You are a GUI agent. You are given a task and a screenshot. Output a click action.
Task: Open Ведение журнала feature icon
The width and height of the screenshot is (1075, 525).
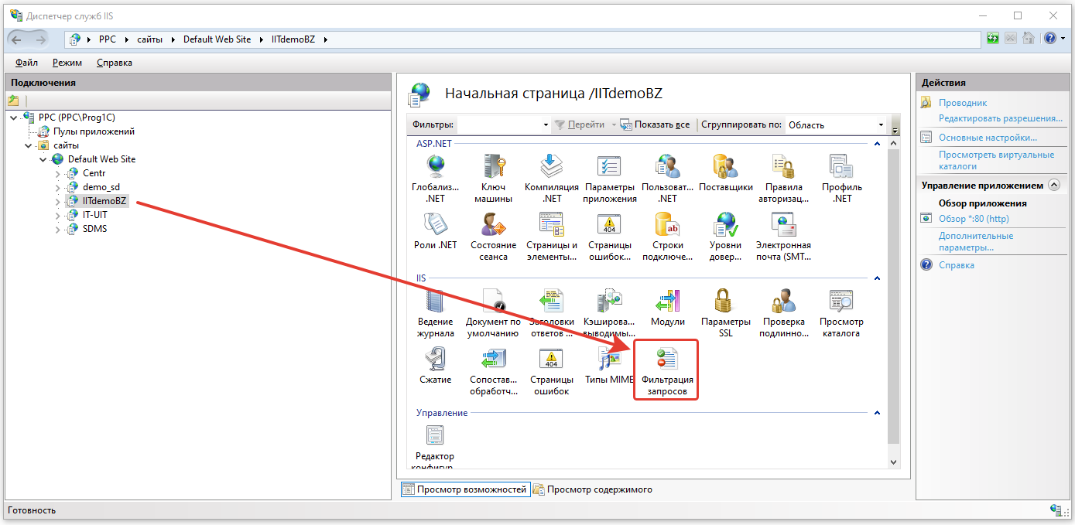click(435, 302)
